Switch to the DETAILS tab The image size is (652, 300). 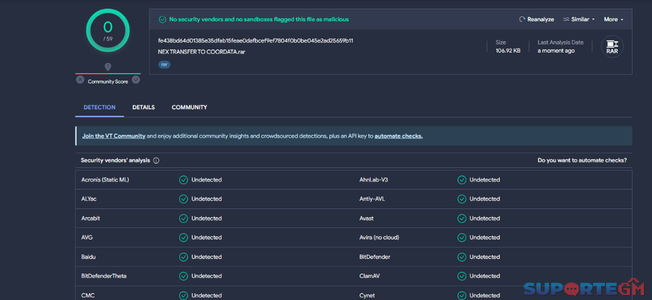[143, 107]
